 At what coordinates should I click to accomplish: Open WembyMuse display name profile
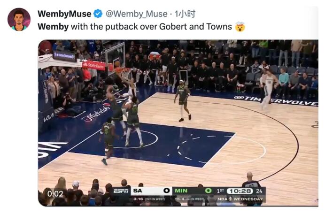tap(64, 14)
